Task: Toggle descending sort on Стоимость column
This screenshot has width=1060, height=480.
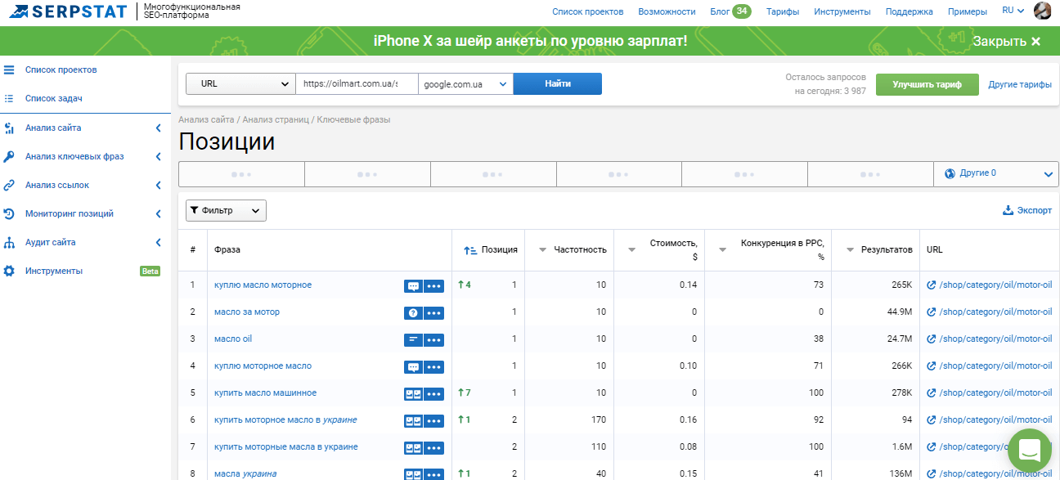Action: tap(633, 250)
